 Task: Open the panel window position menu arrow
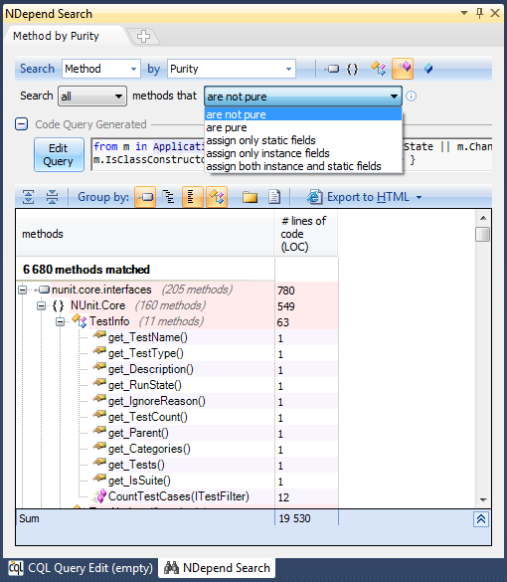464,13
